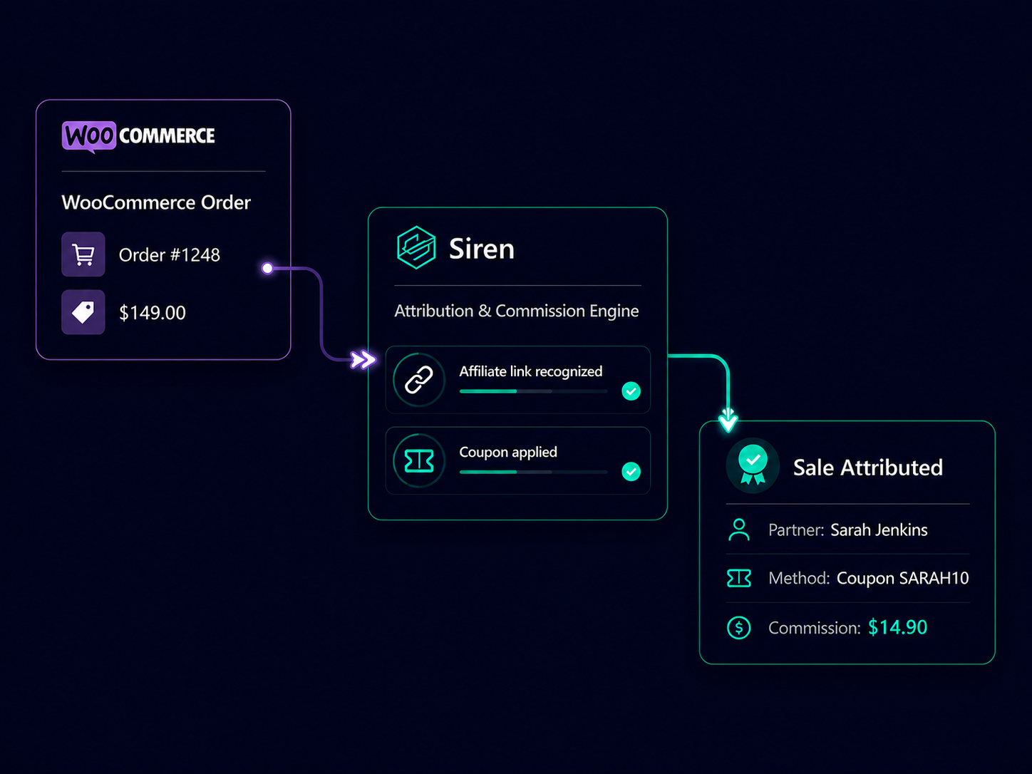
Task: Select the $14.90 commission amount
Action: 897,627
